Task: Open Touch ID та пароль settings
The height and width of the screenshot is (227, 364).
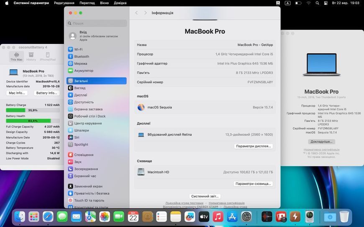Action: 96,200
